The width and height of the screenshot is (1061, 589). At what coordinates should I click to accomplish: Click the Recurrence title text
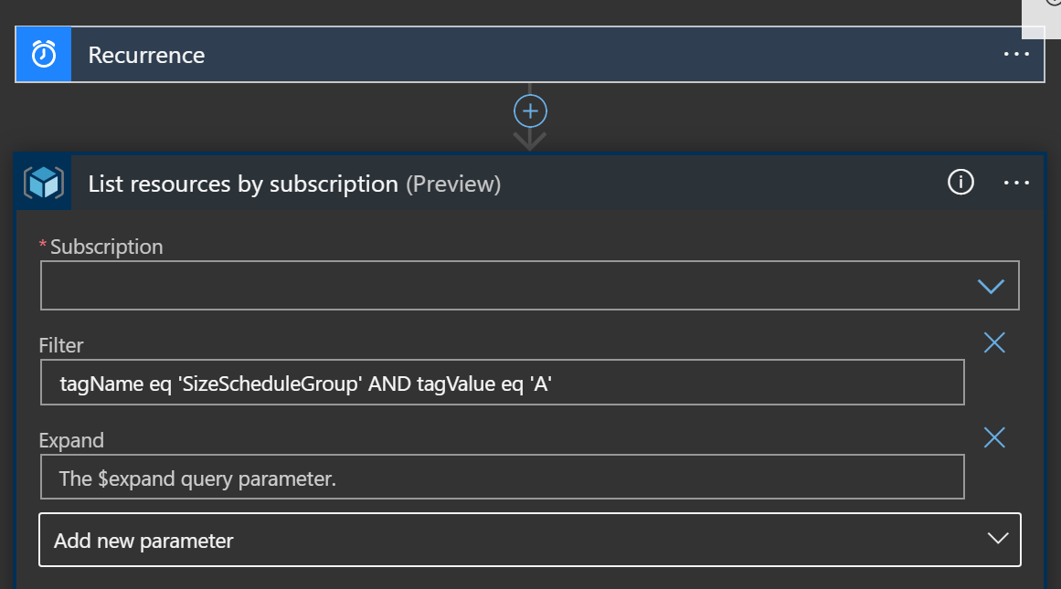146,54
